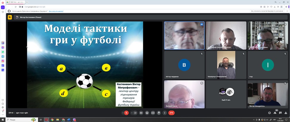Select Ігор's green avatar tile
290x122 pixels.
point(268,65)
